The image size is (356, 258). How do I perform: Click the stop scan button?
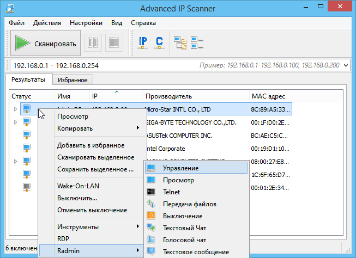[x=114, y=42]
